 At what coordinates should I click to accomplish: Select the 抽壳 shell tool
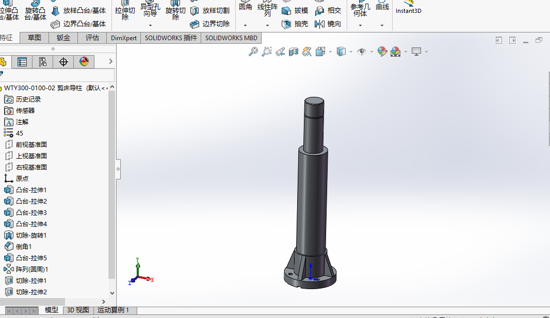295,24
